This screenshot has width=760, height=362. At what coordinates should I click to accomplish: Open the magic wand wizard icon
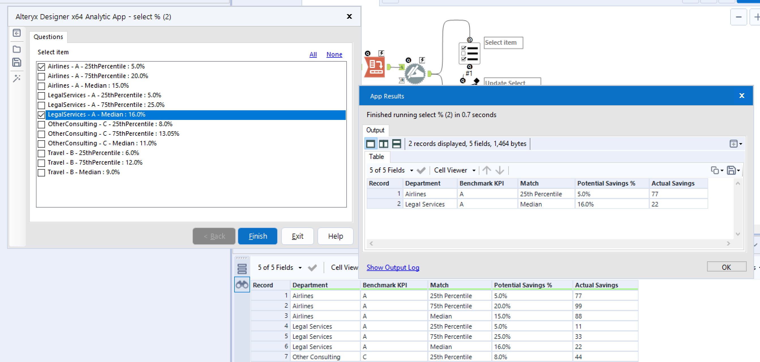click(x=17, y=78)
